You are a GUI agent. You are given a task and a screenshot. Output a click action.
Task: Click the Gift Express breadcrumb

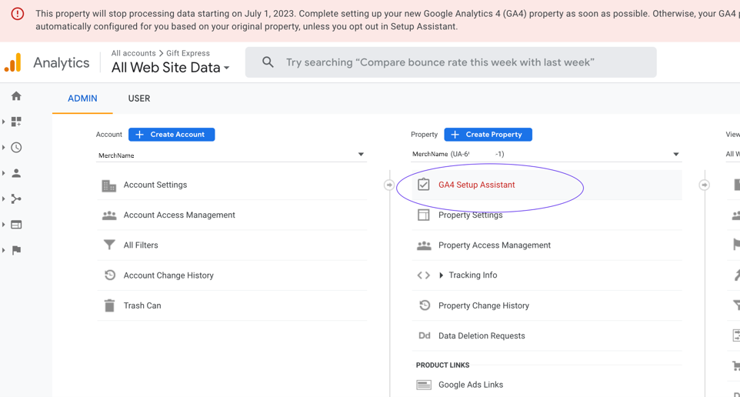pyautogui.click(x=188, y=53)
